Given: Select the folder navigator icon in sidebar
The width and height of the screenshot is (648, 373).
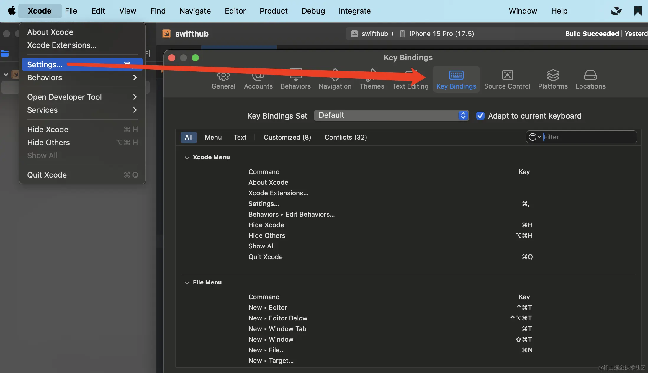Looking at the screenshot, I should coord(5,54).
